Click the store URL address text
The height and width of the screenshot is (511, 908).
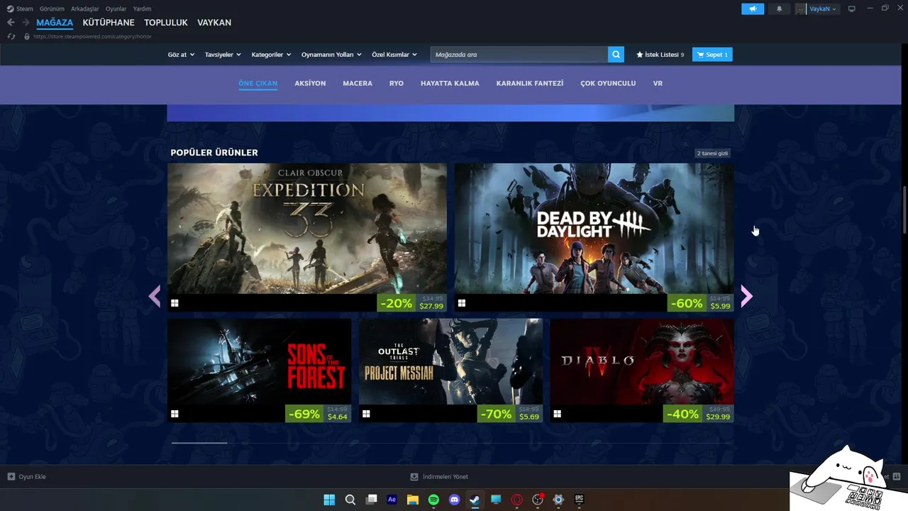(92, 36)
